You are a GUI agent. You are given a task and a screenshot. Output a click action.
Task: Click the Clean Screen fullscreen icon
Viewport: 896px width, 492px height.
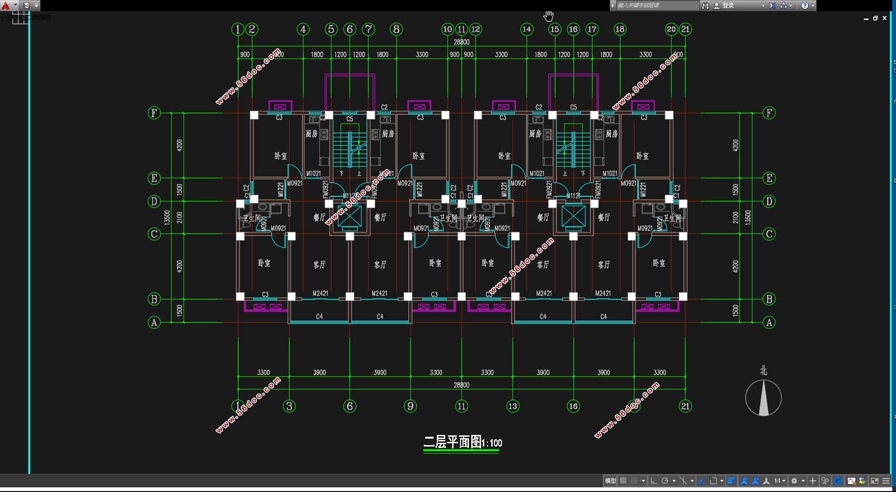point(874,481)
